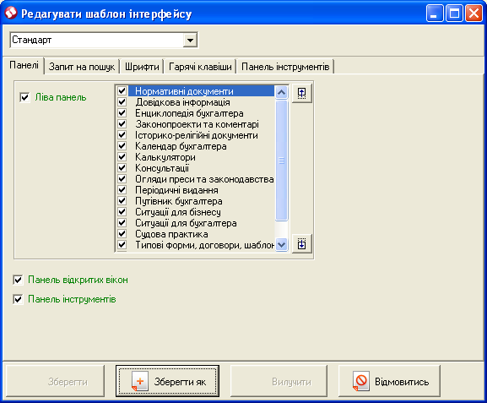Viewport: 487px width, 403px height.
Task: Select Законопроекти та коментарі row text
Action: 197,124
